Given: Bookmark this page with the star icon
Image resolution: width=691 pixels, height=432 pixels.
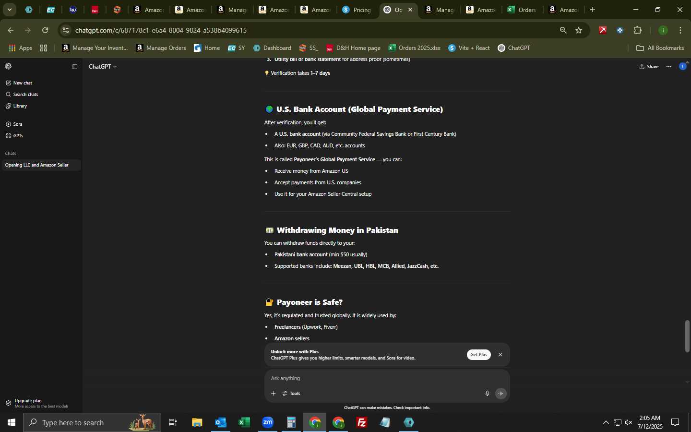Looking at the screenshot, I should pos(579,30).
